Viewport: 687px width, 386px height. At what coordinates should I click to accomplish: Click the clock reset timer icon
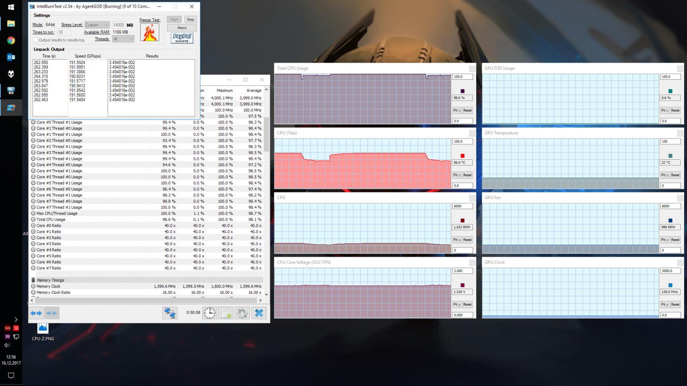coord(210,313)
